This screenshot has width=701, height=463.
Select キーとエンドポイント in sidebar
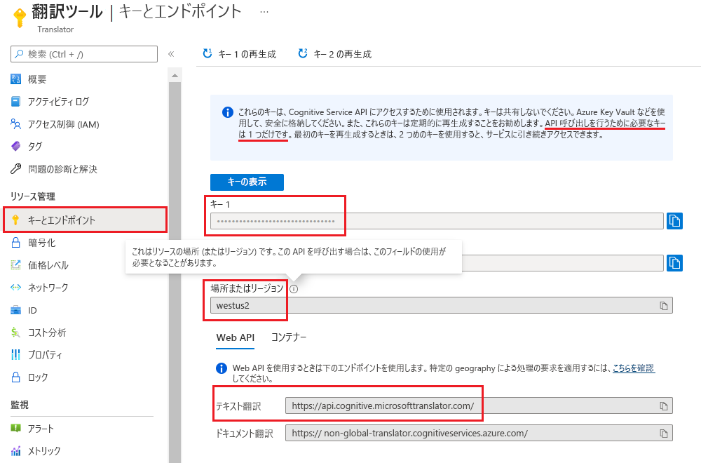pyautogui.click(x=85, y=220)
